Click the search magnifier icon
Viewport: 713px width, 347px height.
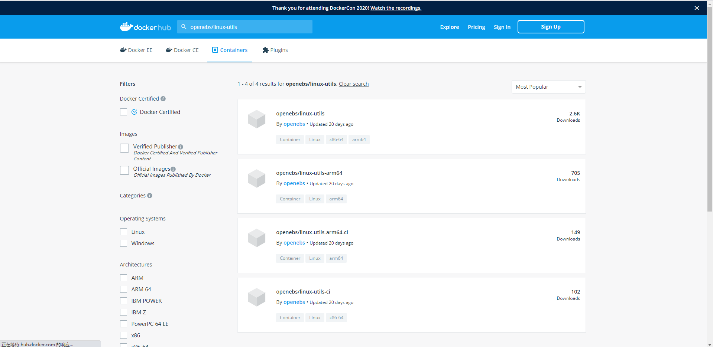click(184, 27)
